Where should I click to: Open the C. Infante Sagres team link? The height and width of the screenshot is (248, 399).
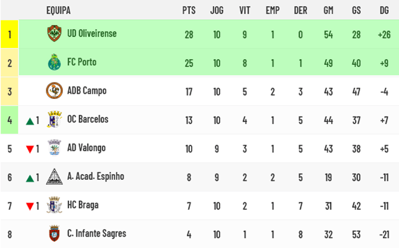[x=97, y=234]
